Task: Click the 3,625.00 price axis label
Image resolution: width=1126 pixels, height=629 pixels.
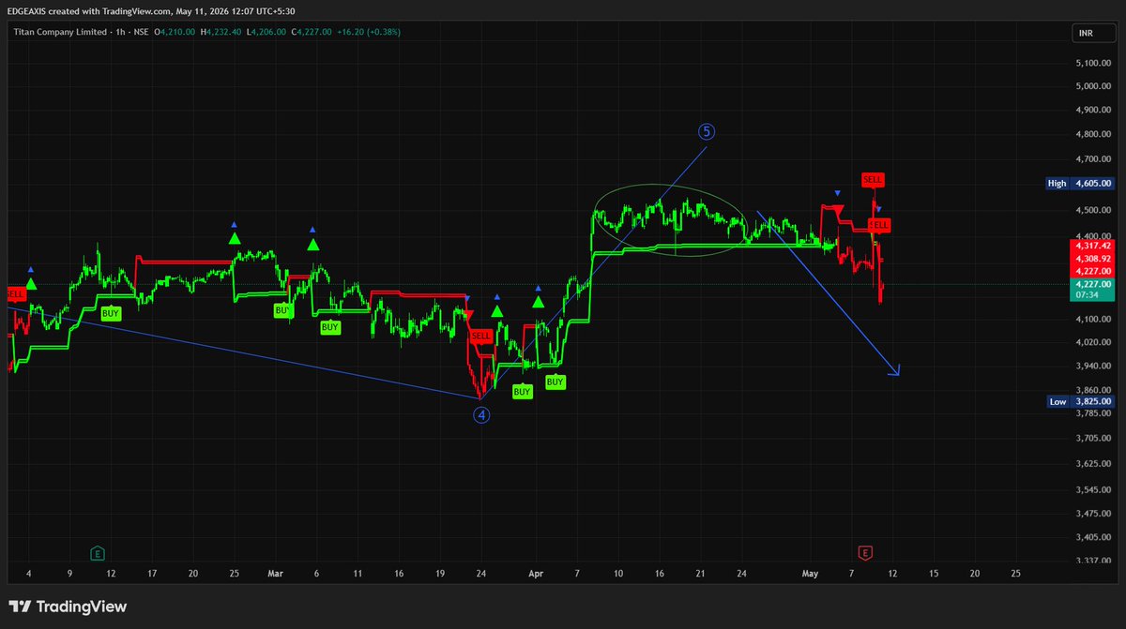Action: pyautogui.click(x=1093, y=463)
